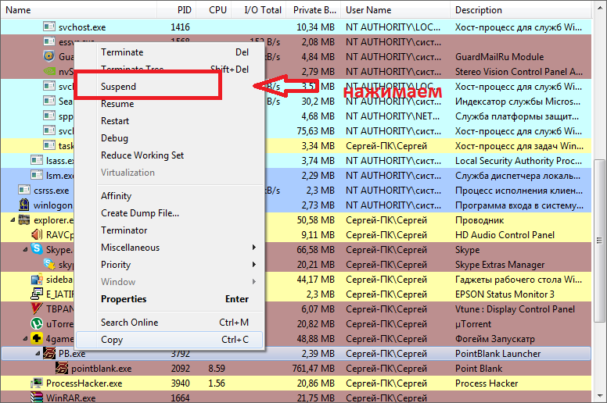Sort by the CPU column header
This screenshot has height=403, width=607.
point(214,10)
